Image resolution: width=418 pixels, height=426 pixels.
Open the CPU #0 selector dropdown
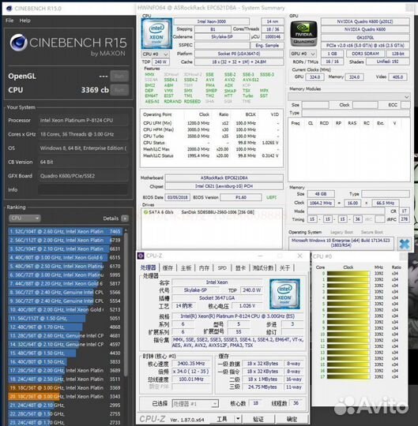coord(156,54)
